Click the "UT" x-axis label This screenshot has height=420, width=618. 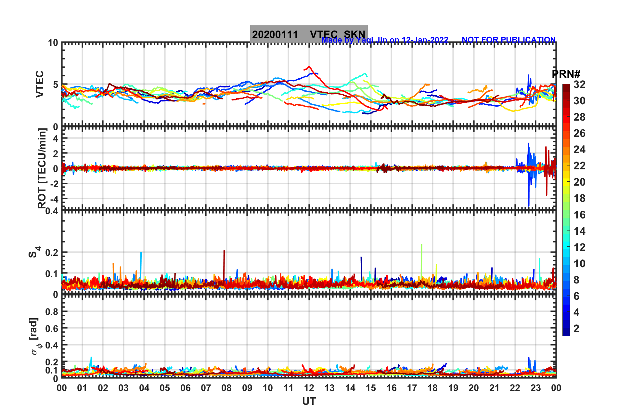309,401
